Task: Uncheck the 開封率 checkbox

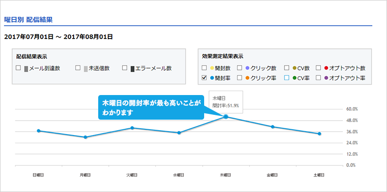Action: point(204,78)
